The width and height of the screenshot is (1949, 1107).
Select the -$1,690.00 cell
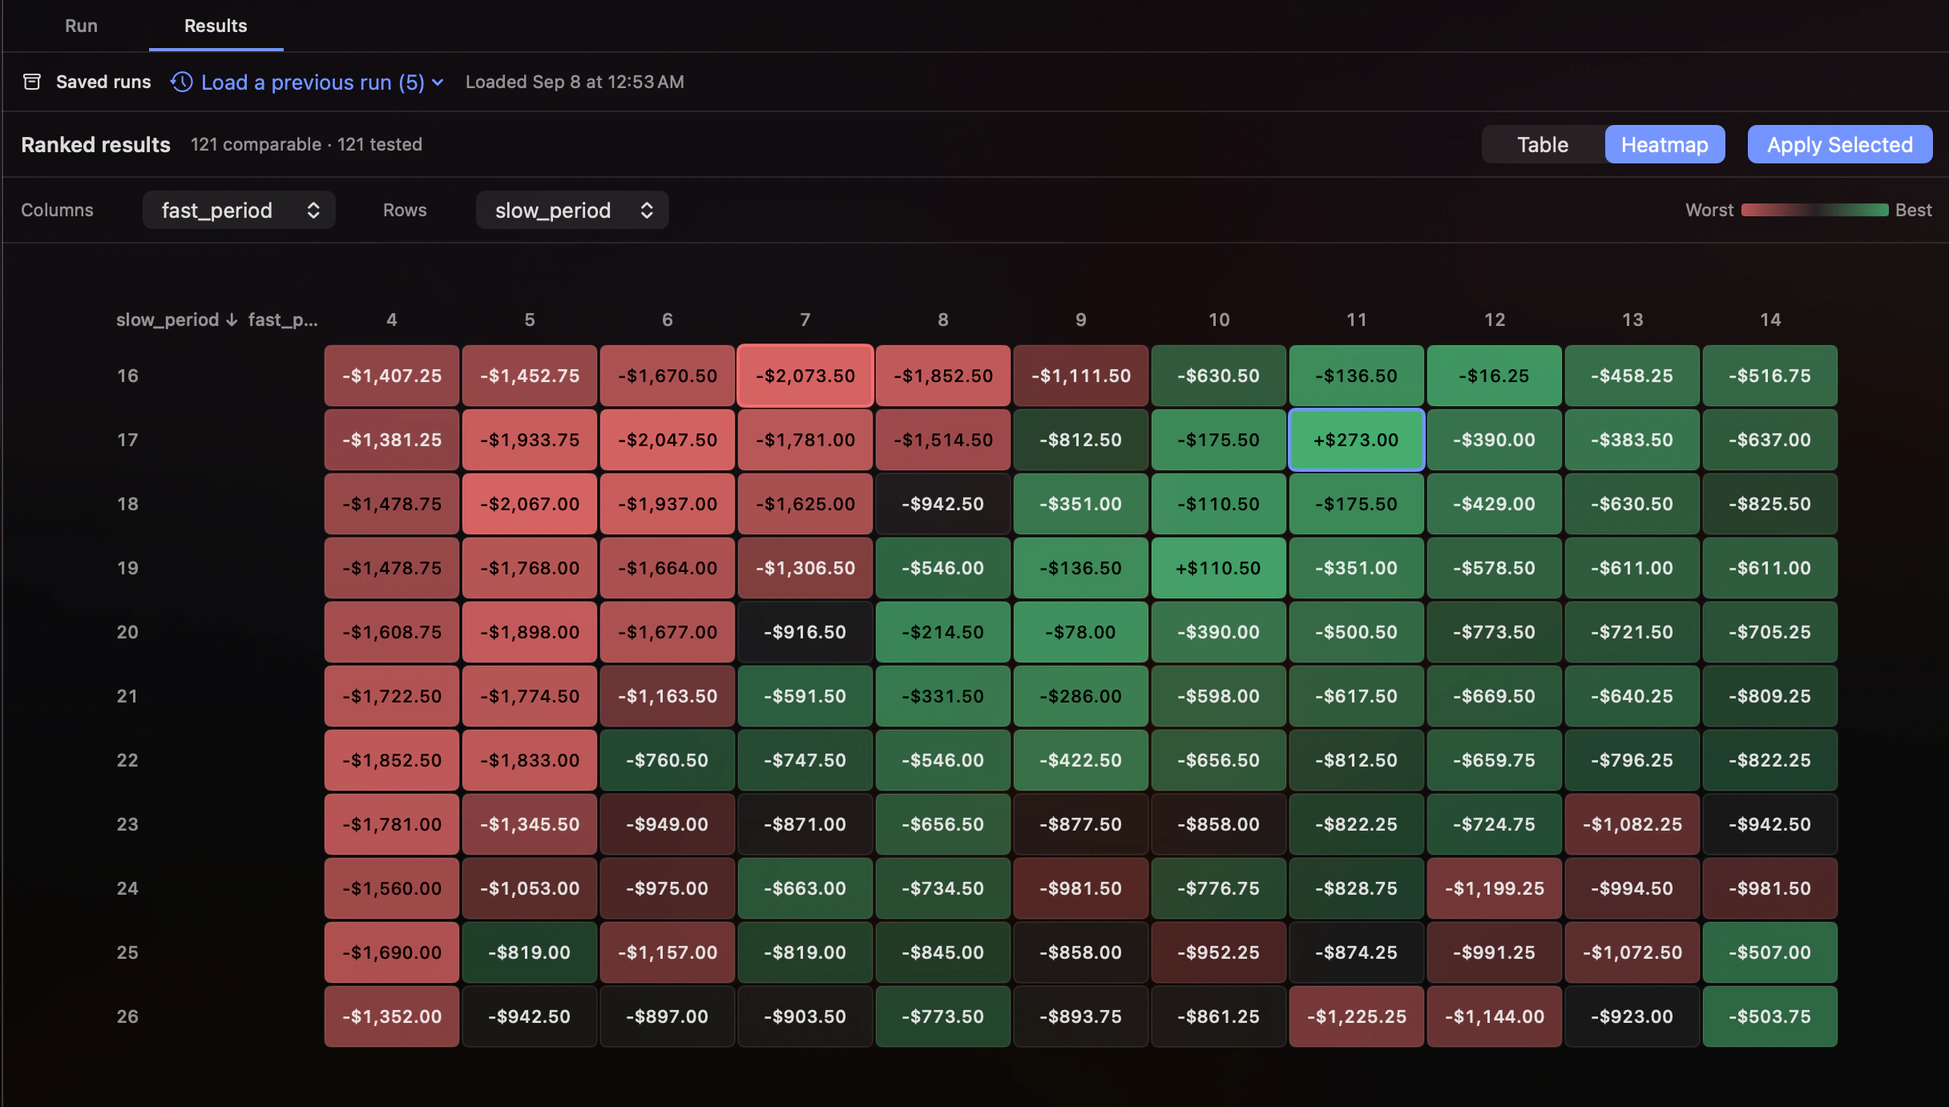391,952
